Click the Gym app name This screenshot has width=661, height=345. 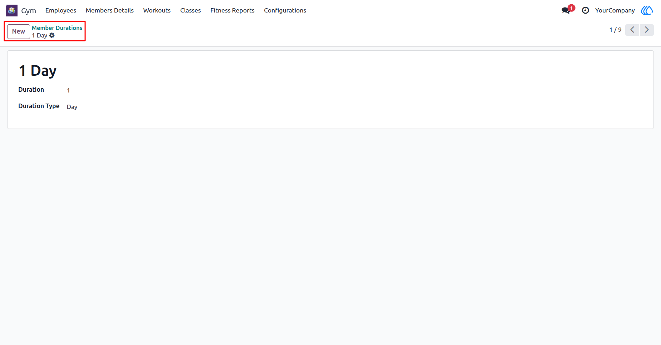(x=29, y=10)
